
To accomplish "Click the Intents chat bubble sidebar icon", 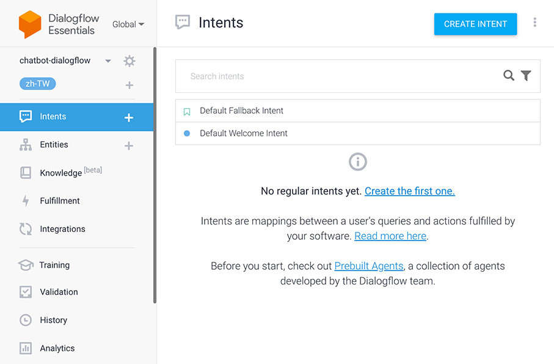I will point(26,116).
